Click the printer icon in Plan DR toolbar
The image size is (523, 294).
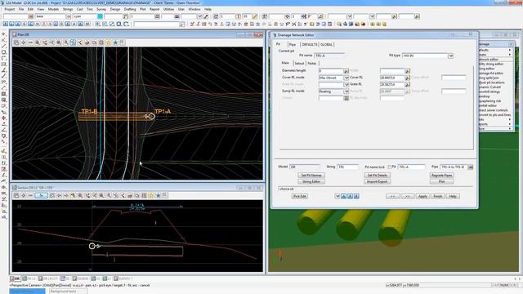coord(87,42)
